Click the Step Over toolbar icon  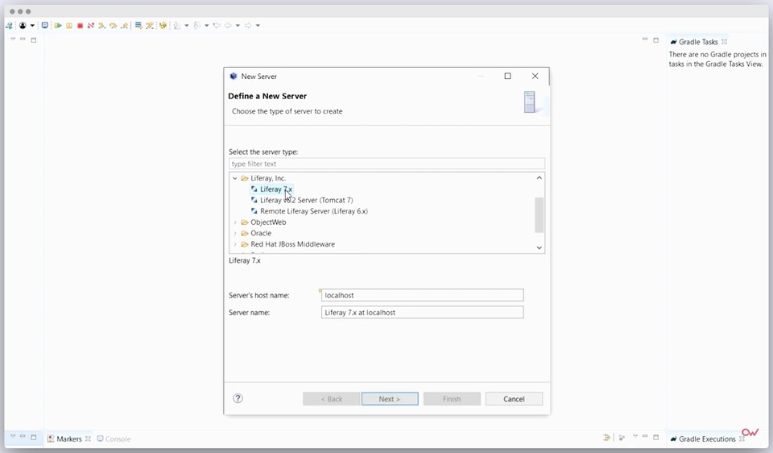pyautogui.click(x=113, y=26)
